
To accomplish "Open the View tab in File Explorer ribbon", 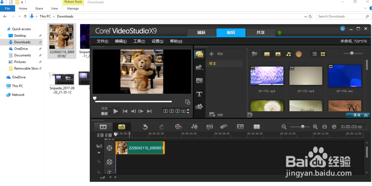I will [x=54, y=9].
